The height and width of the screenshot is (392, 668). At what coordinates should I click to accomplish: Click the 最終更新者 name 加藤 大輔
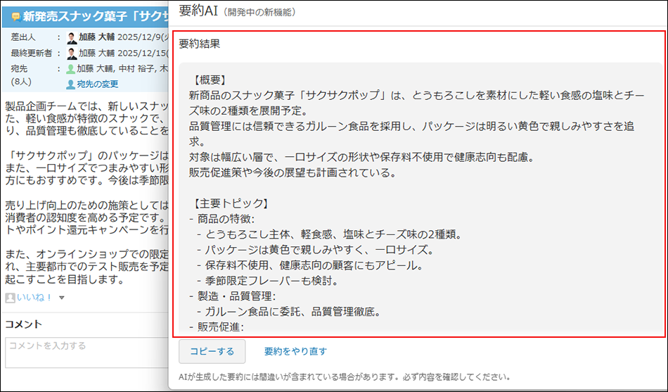point(97,53)
